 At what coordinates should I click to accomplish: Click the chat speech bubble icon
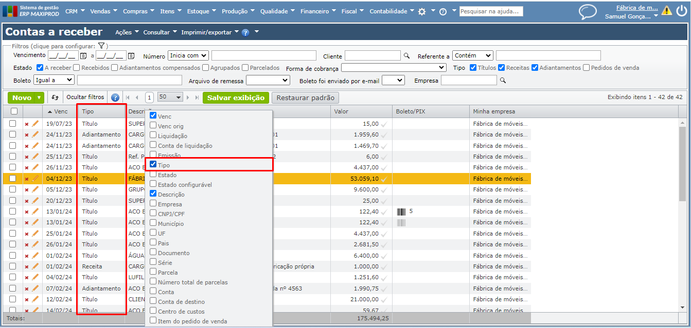tap(588, 12)
